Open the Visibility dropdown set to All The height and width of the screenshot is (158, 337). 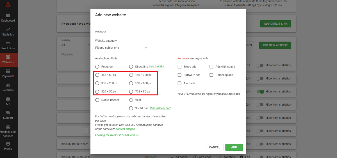tap(75, 45)
